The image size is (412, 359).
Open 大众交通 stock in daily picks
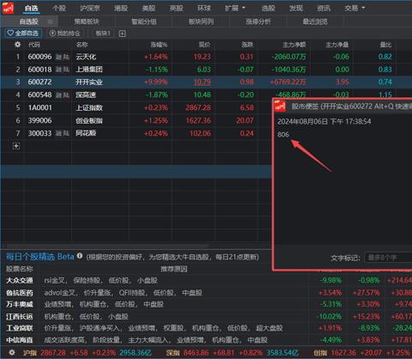20,280
